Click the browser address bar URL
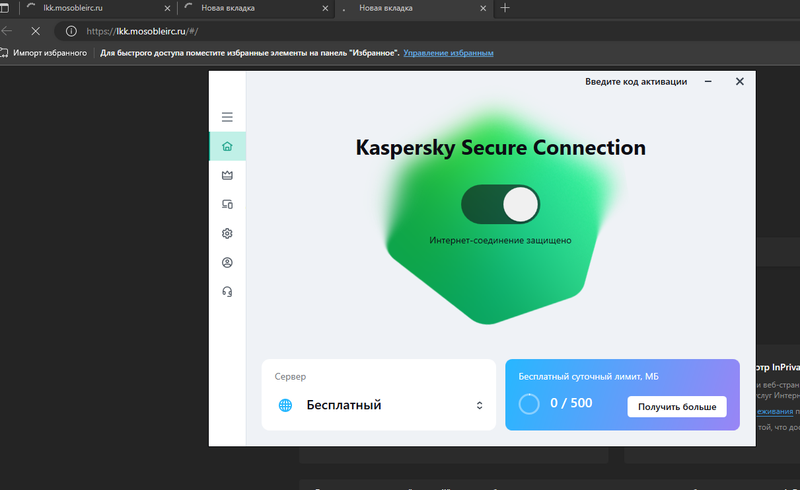This screenshot has width=800, height=490. (142, 31)
